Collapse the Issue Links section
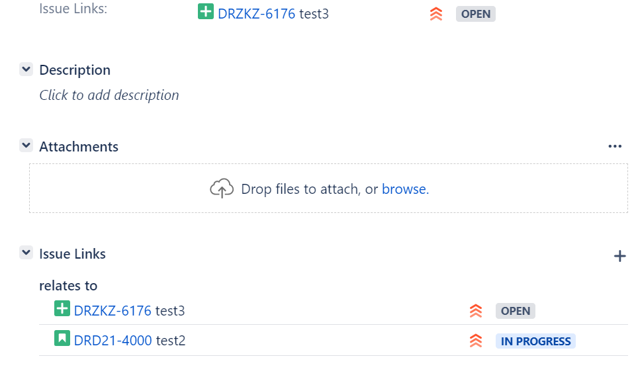Screen dimensions: 638x383 coord(26,252)
